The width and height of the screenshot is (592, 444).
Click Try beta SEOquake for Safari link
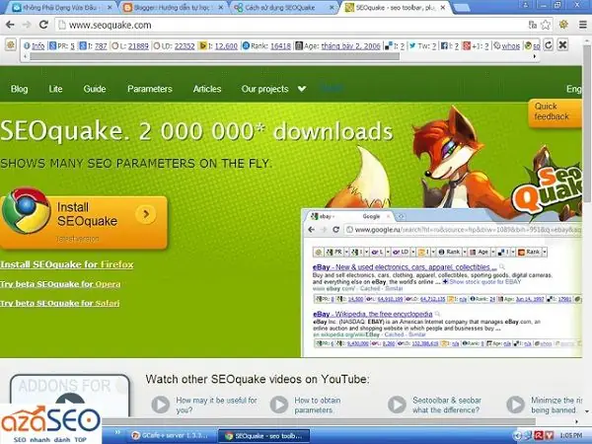pos(59,303)
